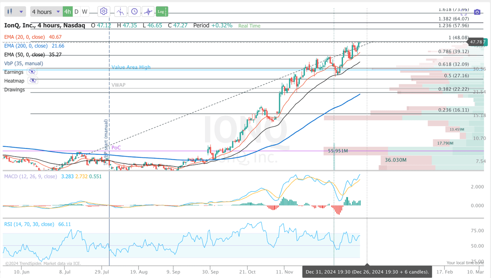Toggle Earnings visibility eye icon
Viewport: 491px width, 278px height.
click(x=32, y=72)
